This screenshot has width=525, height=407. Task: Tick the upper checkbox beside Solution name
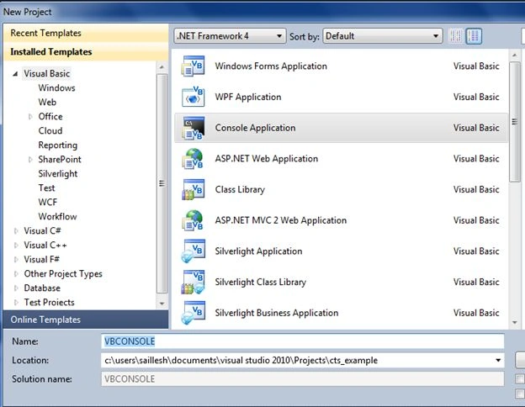[520, 378]
